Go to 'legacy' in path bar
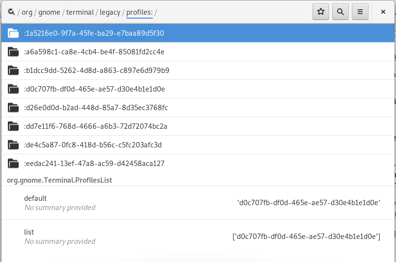The image size is (396, 262). 110,12
